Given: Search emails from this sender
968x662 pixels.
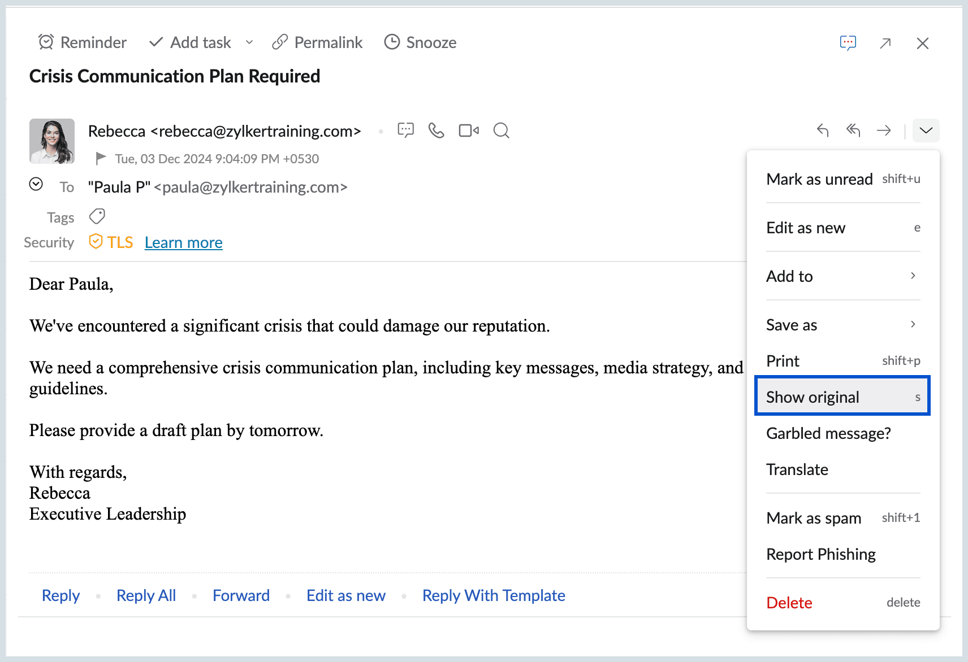Looking at the screenshot, I should (501, 130).
